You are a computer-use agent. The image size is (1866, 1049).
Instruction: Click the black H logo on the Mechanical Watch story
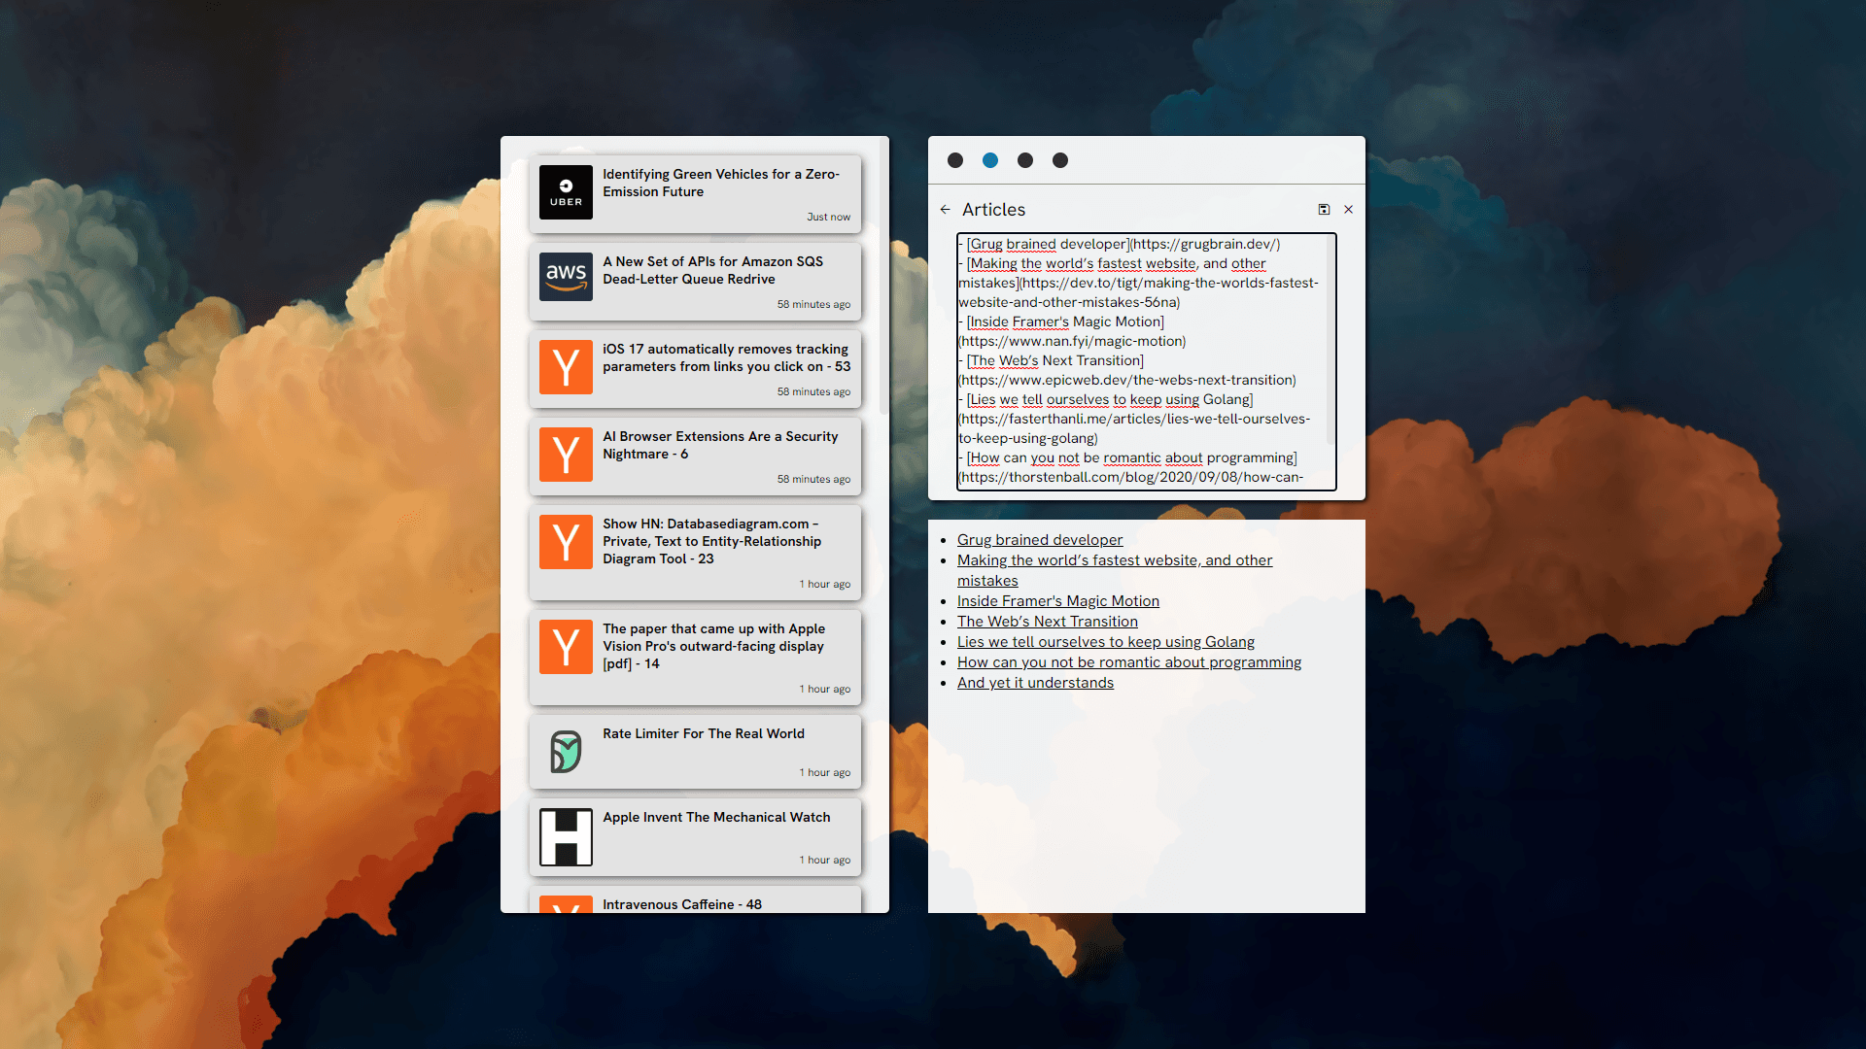pyautogui.click(x=566, y=836)
